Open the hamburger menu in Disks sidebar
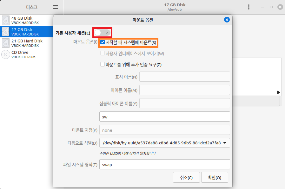The width and height of the screenshot is (285, 189). click(x=56, y=7)
